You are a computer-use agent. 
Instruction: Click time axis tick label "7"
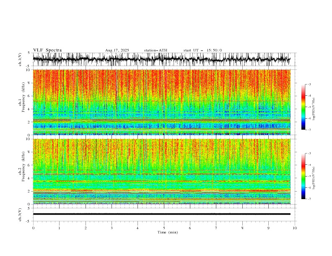216,228
